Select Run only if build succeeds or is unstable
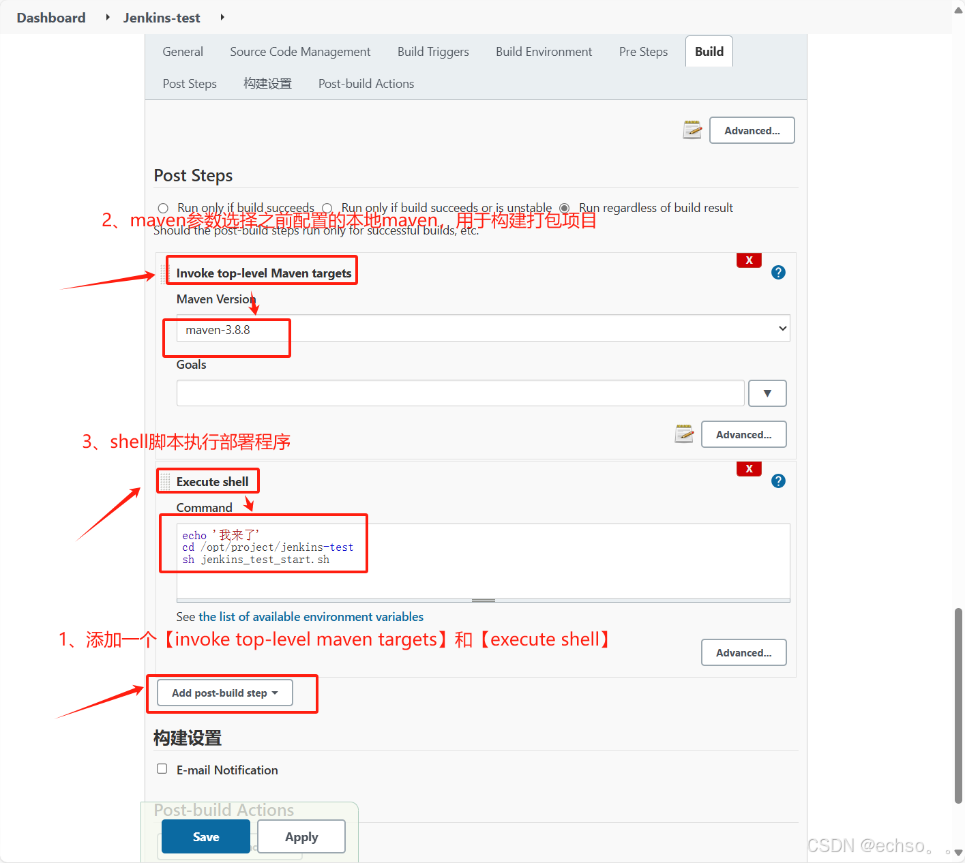This screenshot has height=863, width=965. (x=327, y=208)
